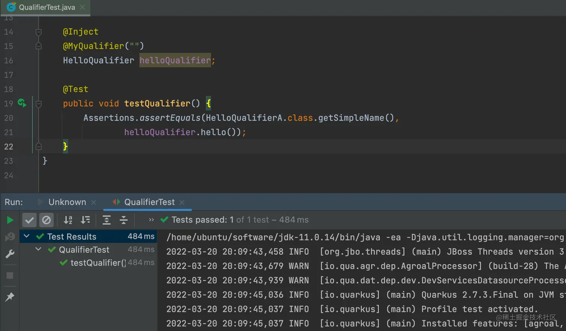This screenshot has width=566, height=331.
Task: Stop the running process
Action: (10, 276)
